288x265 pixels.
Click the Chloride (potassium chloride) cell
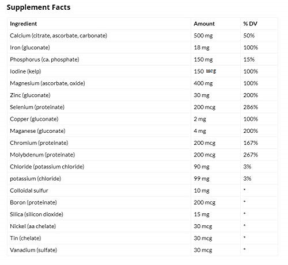click(x=99, y=167)
